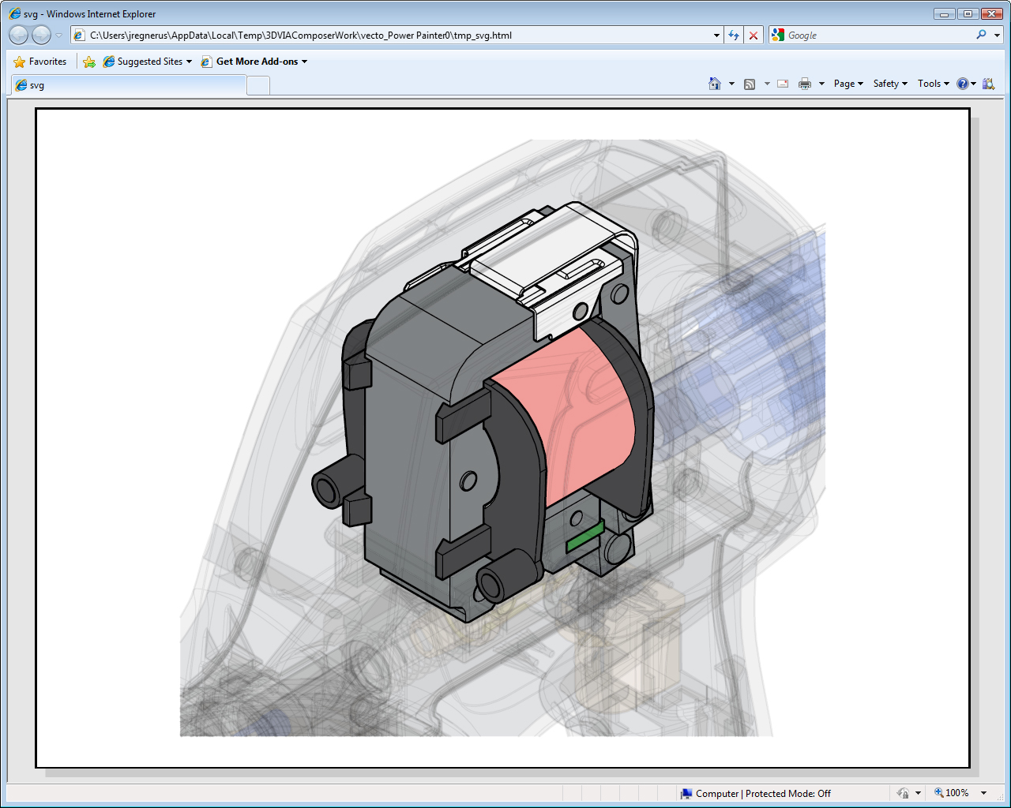Open a new blank tab
This screenshot has width=1011, height=808.
pyautogui.click(x=258, y=85)
